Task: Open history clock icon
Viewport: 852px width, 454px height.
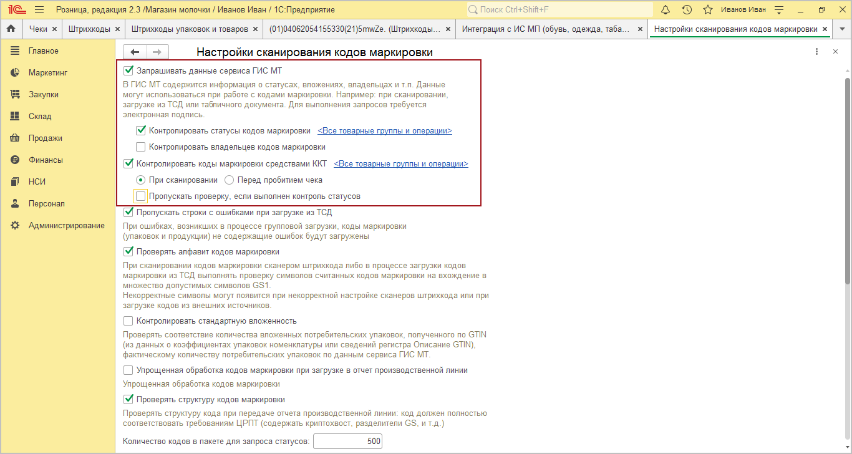Action: tap(687, 10)
